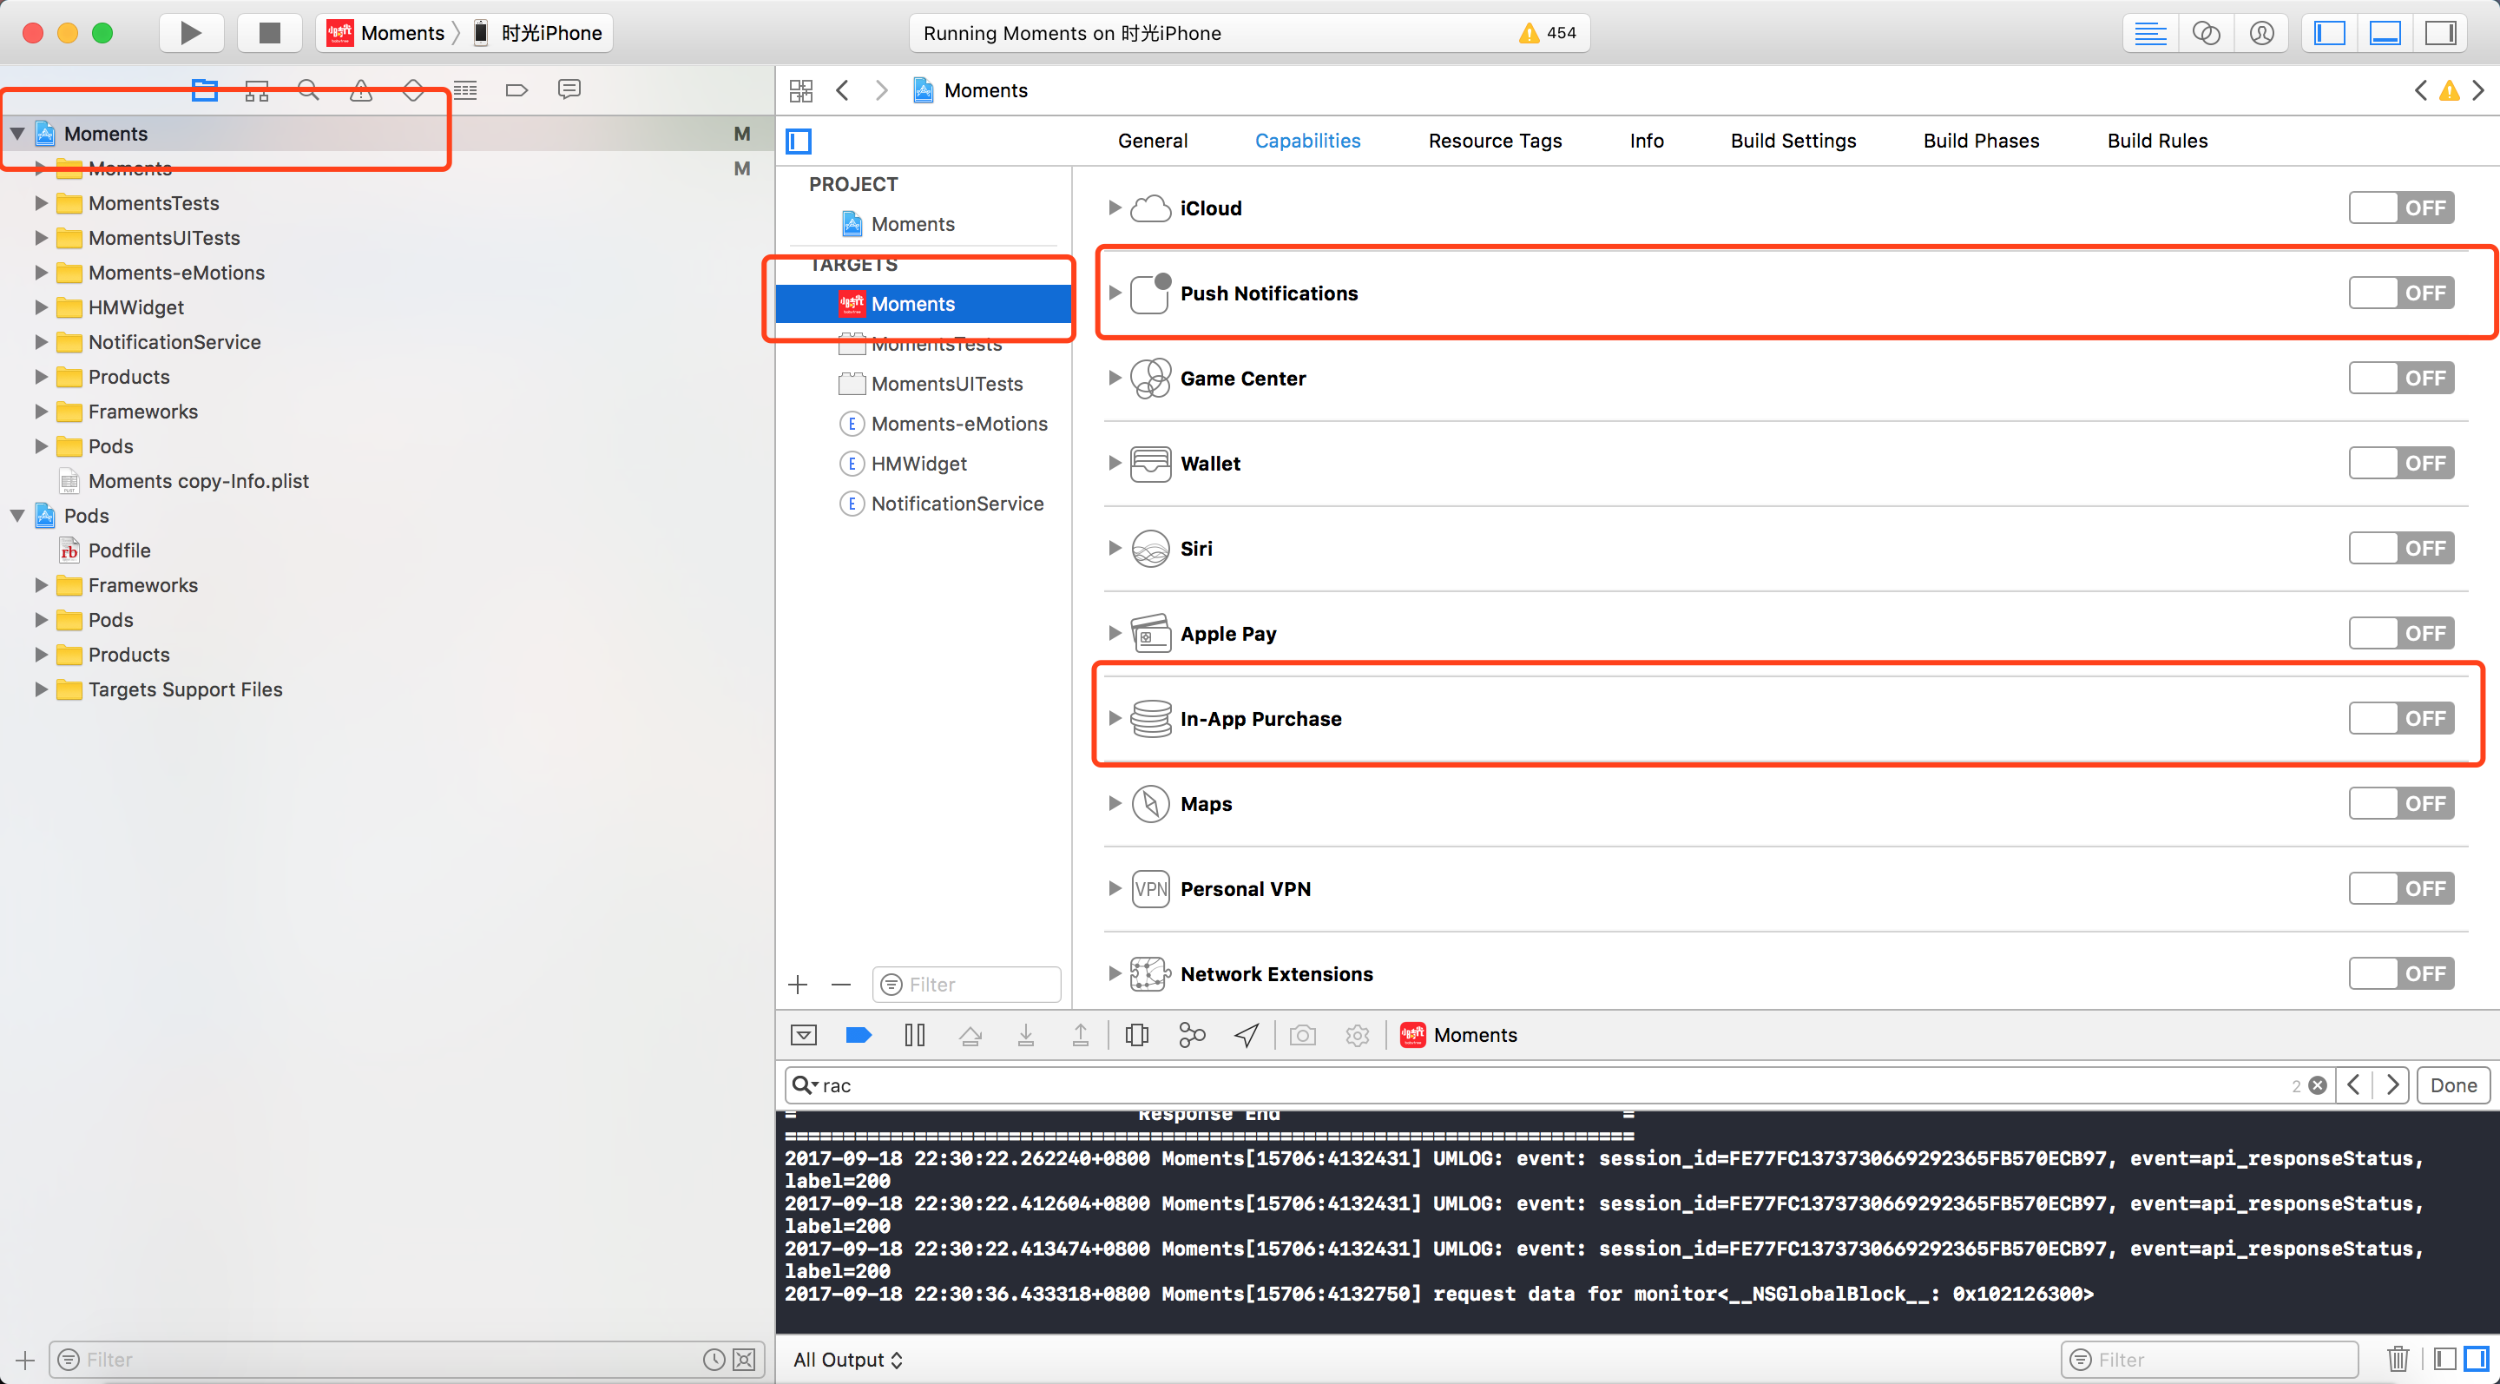Turn on iCloud capability switch
This screenshot has height=1384, width=2500.
coord(2401,208)
